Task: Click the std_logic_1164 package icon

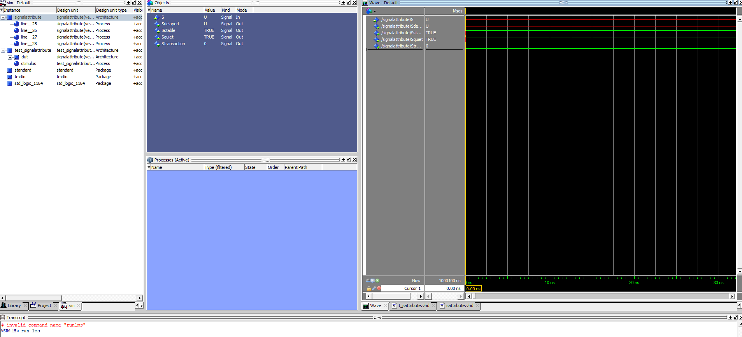Action: click(x=10, y=84)
